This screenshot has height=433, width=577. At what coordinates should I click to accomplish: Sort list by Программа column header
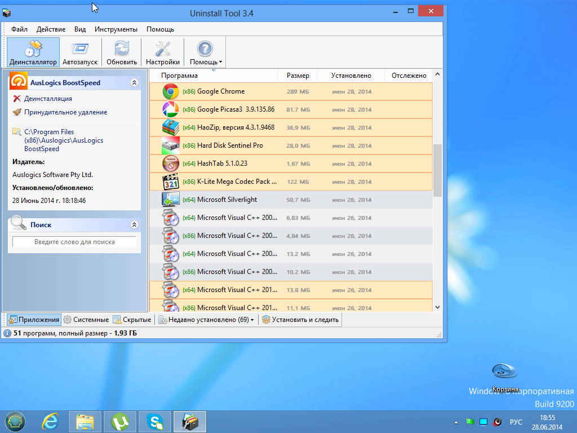tap(179, 76)
